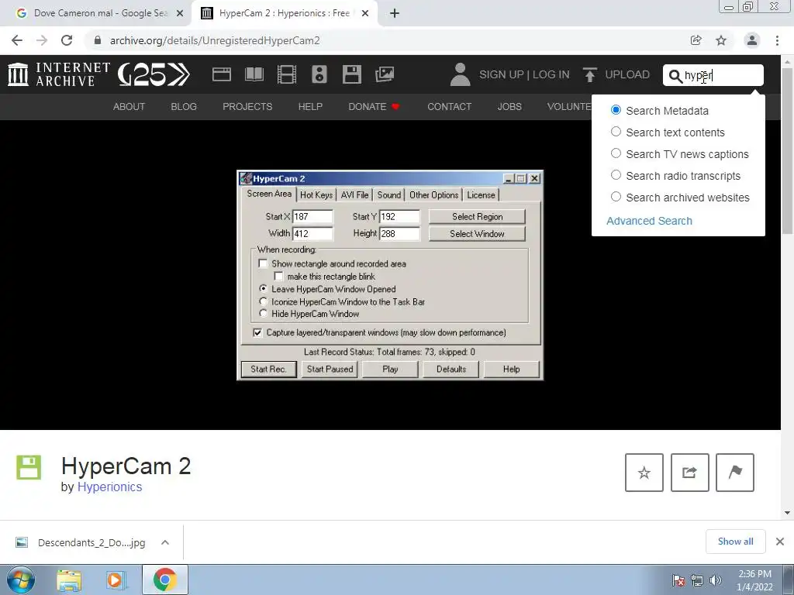Click the HyperCam 2 screenshot image
This screenshot has width=794, height=595.
pyautogui.click(x=390, y=275)
